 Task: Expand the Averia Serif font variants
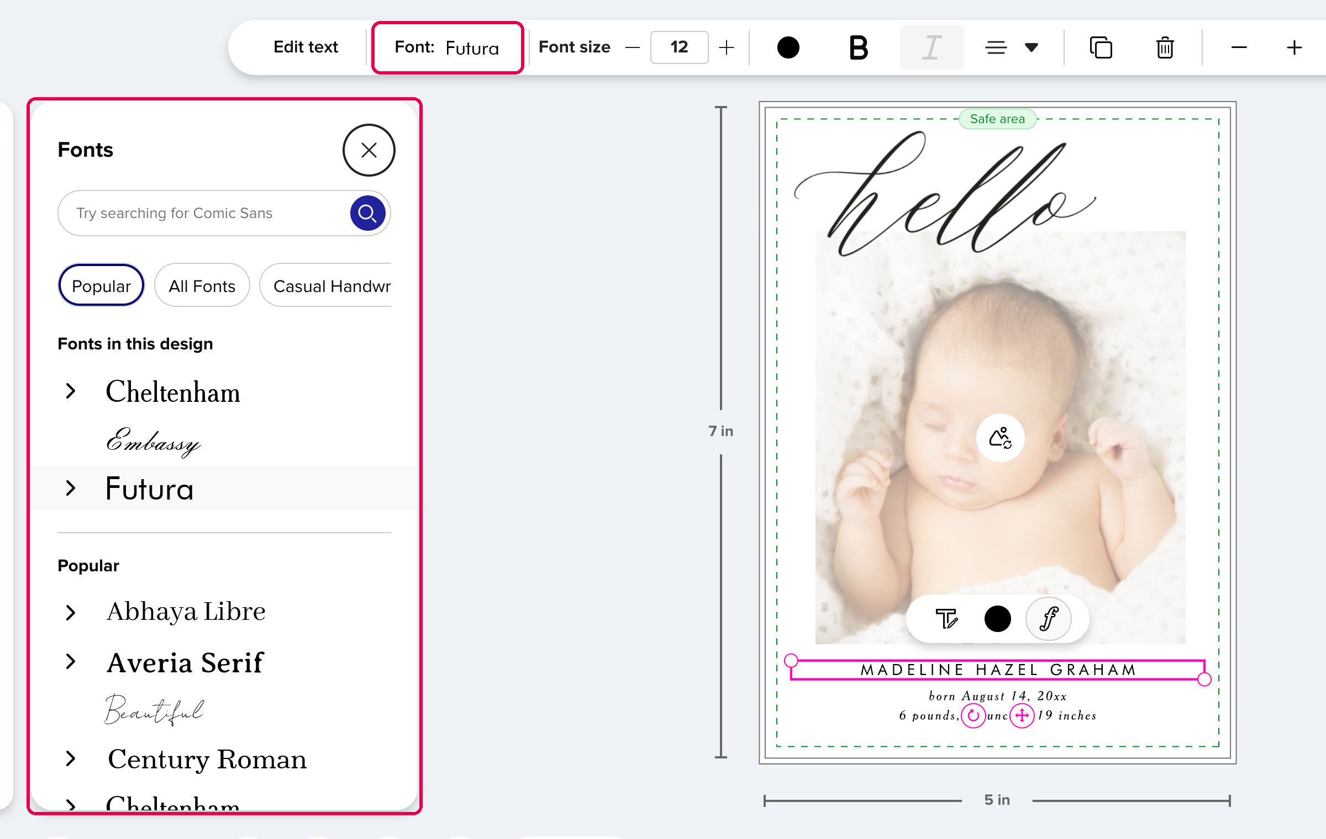click(x=70, y=661)
